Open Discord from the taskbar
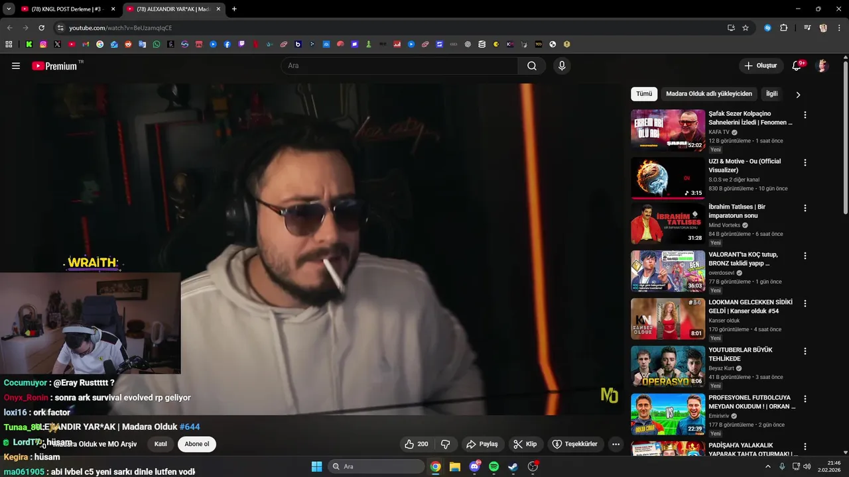 [474, 466]
